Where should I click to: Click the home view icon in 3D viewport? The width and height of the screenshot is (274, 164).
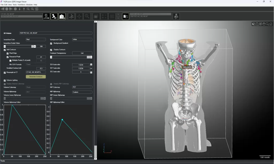[x=271, y=24]
